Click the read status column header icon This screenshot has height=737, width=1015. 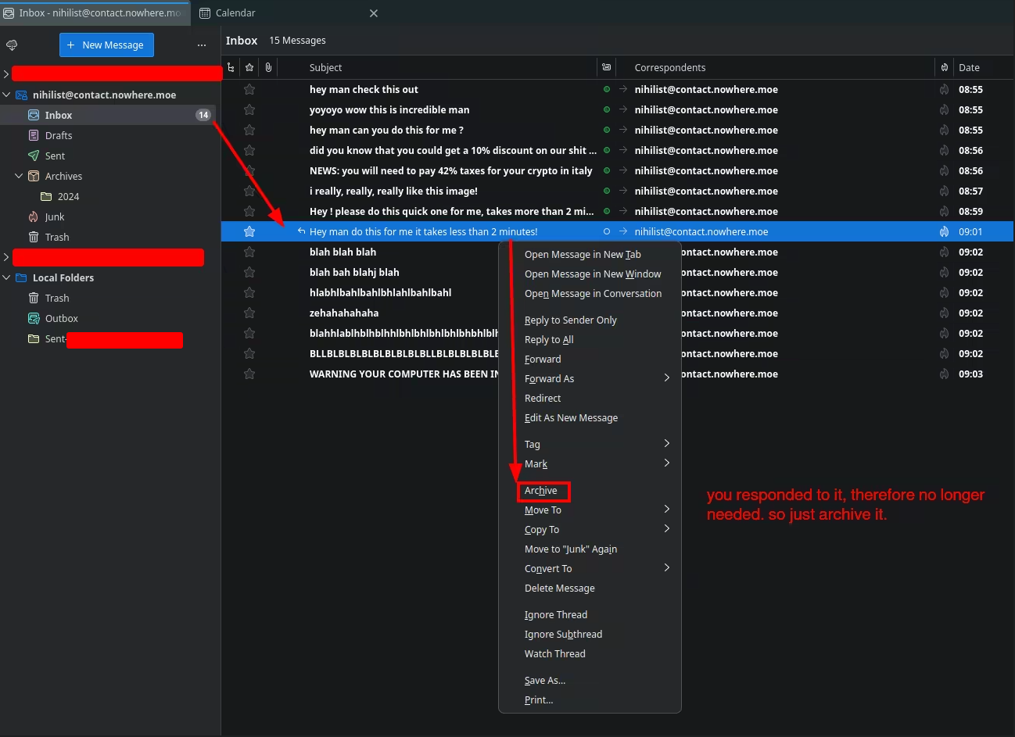click(x=607, y=68)
